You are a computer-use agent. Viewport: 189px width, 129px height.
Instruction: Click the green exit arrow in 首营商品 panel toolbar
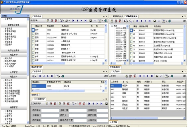pos(63,76)
